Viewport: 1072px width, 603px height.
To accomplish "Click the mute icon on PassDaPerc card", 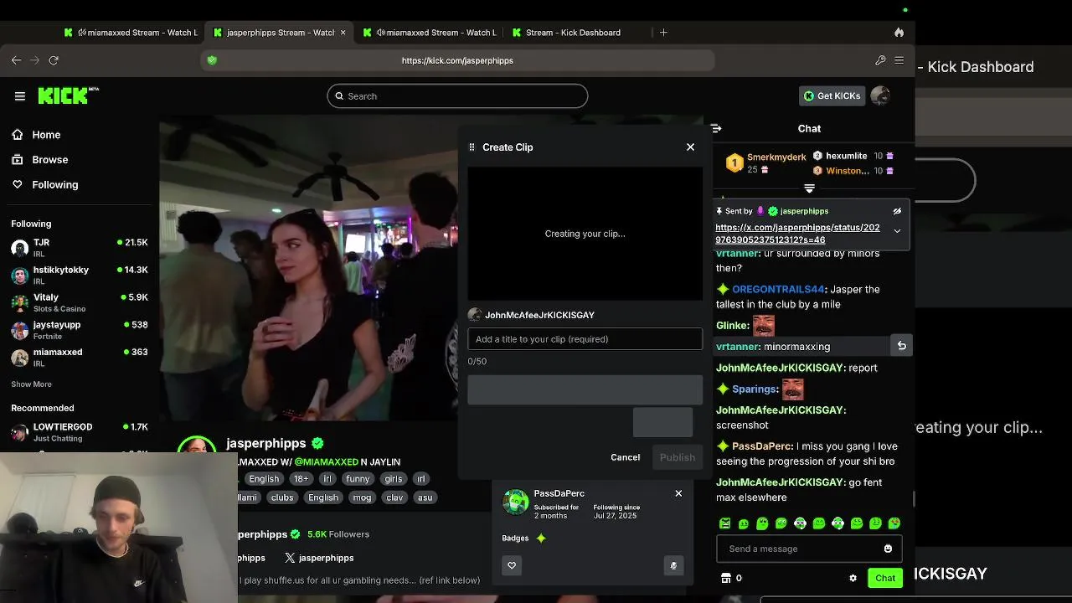I will pos(673,565).
